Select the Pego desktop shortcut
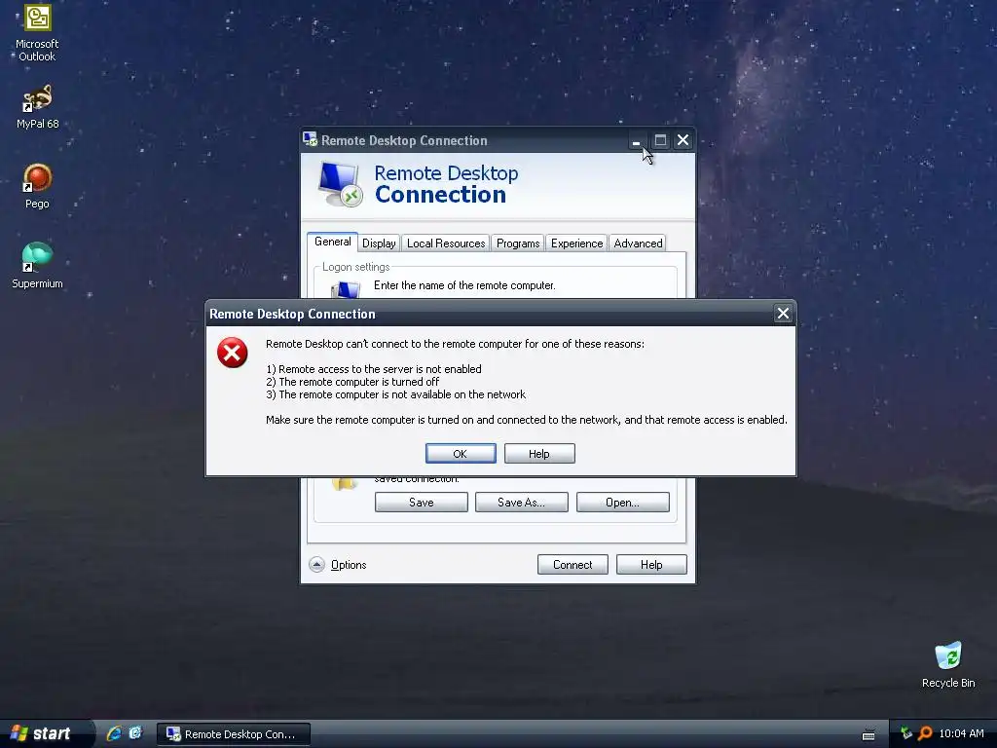 click(x=37, y=186)
